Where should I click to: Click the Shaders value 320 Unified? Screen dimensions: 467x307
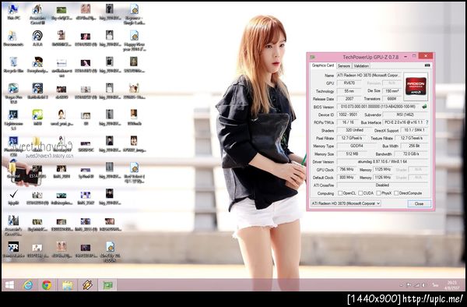point(354,130)
